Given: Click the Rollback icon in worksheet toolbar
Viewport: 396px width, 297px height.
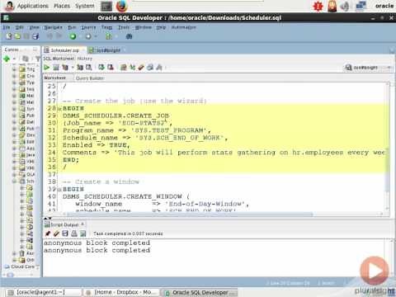Looking at the screenshot, I should tap(111, 68).
